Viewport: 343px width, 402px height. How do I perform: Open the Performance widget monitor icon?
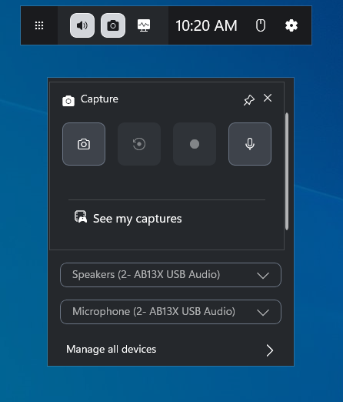coord(144,25)
